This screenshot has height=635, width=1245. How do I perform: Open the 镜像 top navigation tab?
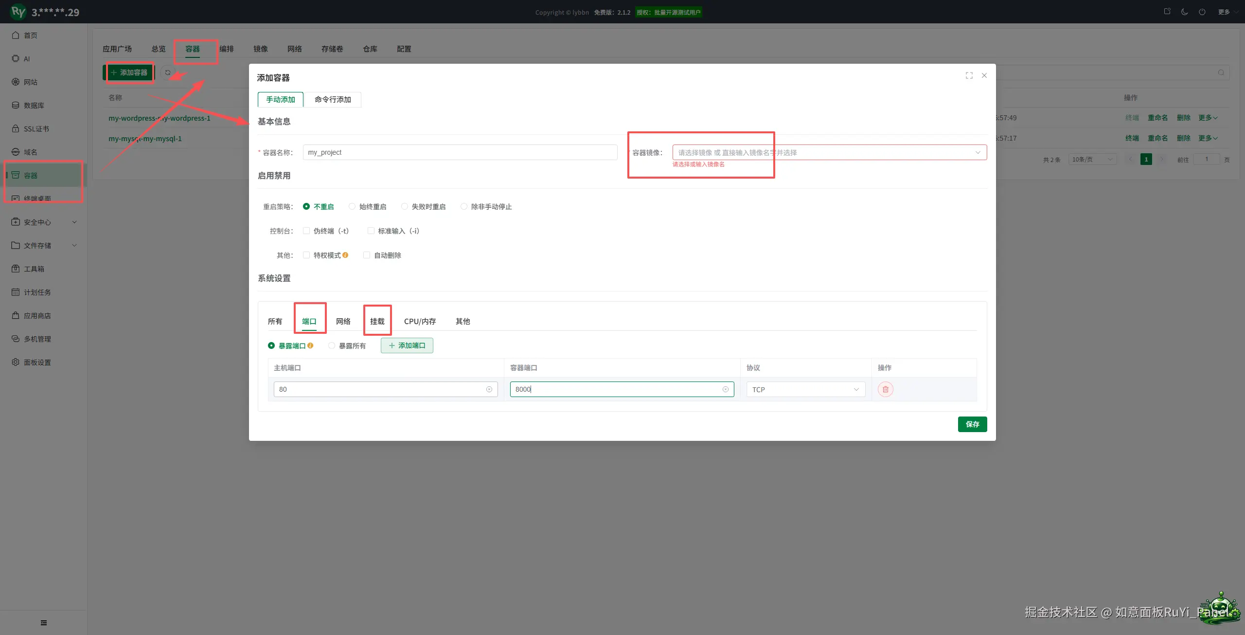pyautogui.click(x=261, y=49)
